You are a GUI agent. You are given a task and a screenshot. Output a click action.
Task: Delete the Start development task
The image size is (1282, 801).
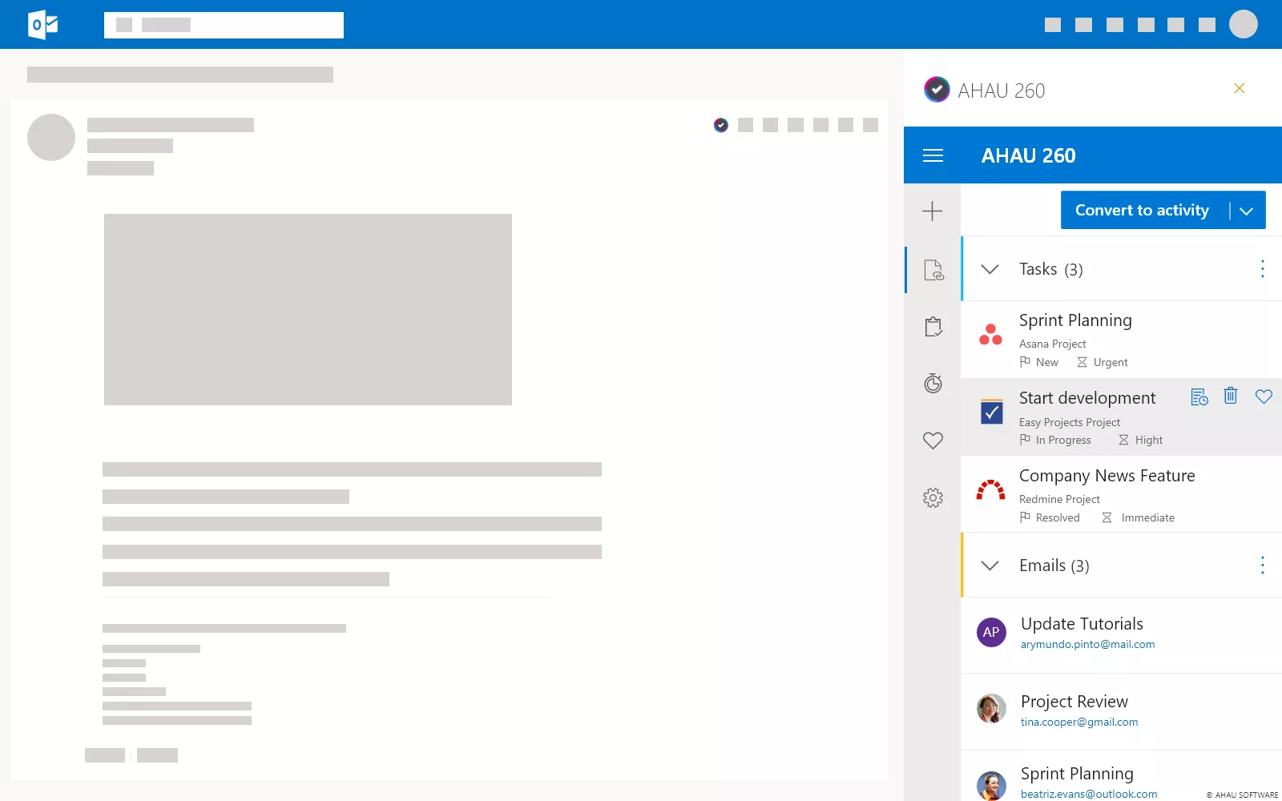[1231, 396]
